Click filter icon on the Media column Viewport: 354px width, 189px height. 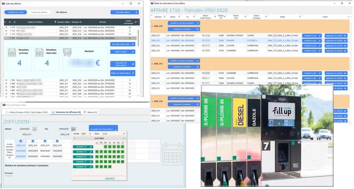[x=300, y=17]
